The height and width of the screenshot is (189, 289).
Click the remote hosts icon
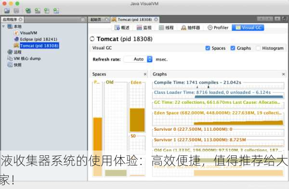pos(10,52)
